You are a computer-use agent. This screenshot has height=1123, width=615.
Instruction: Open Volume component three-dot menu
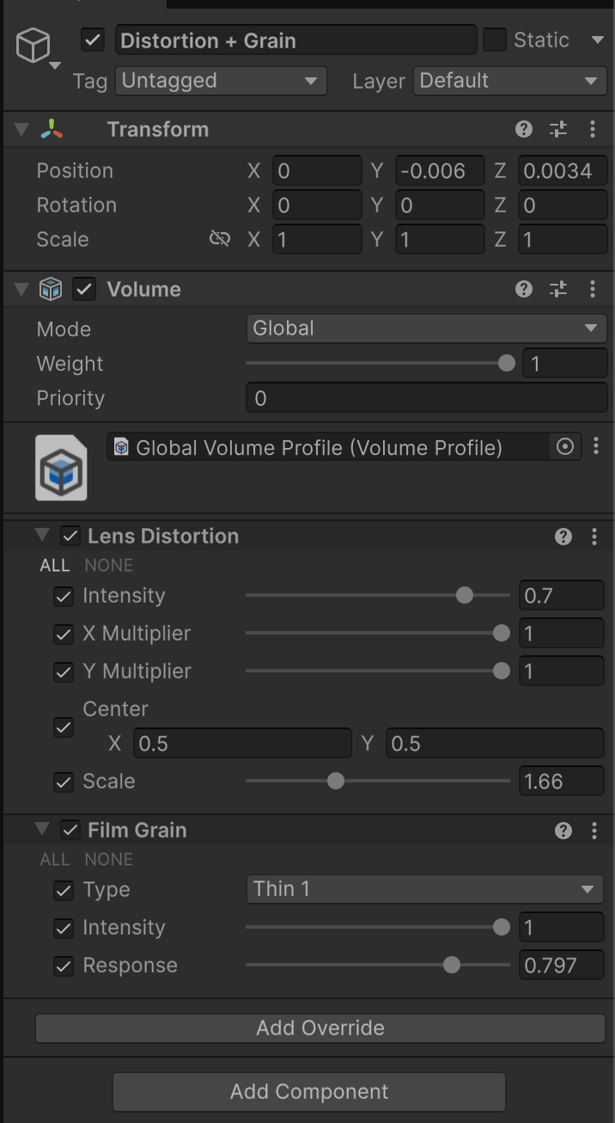pos(593,290)
